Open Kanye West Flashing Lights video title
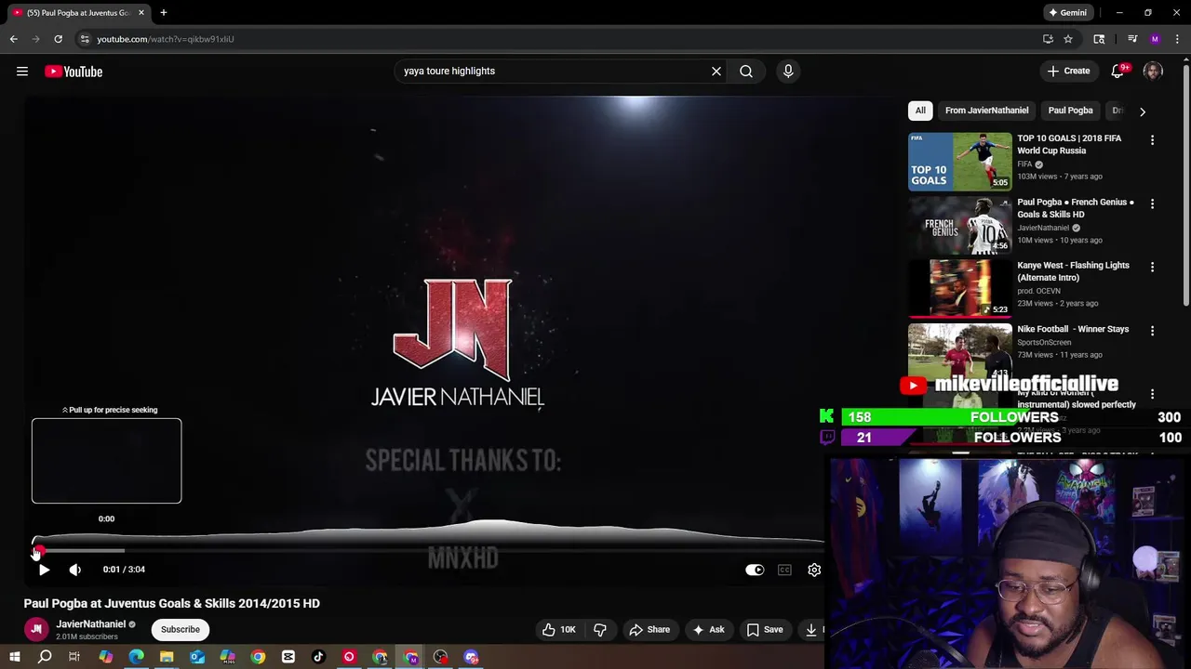Viewport: 1191px width, 669px height. pos(1073,271)
